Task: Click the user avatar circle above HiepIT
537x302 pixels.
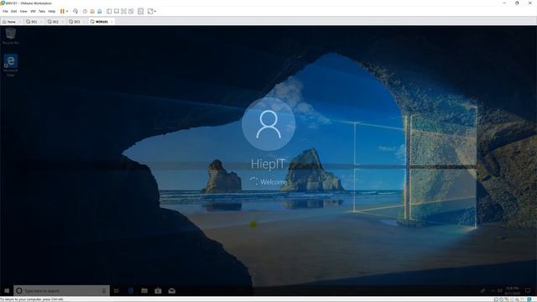Action: [268, 124]
